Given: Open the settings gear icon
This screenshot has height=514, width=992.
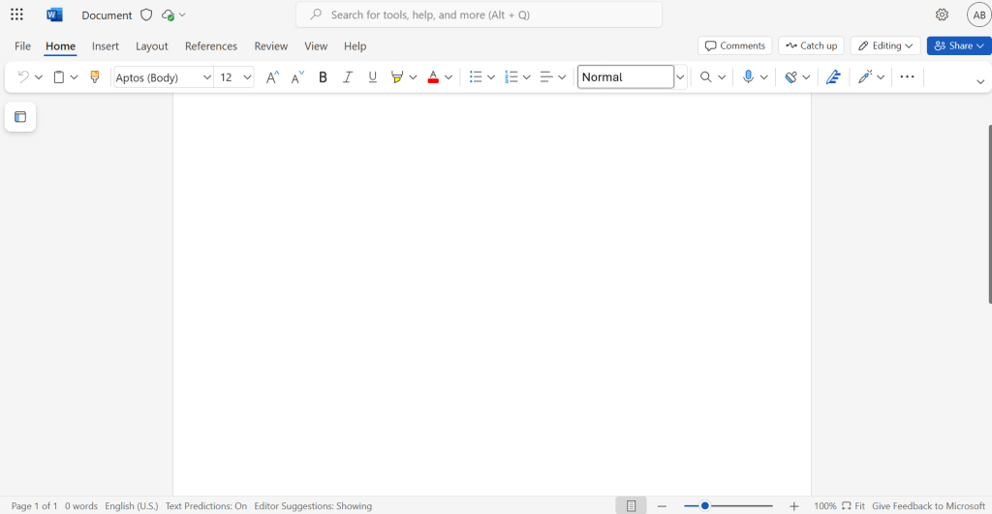Looking at the screenshot, I should coord(942,15).
